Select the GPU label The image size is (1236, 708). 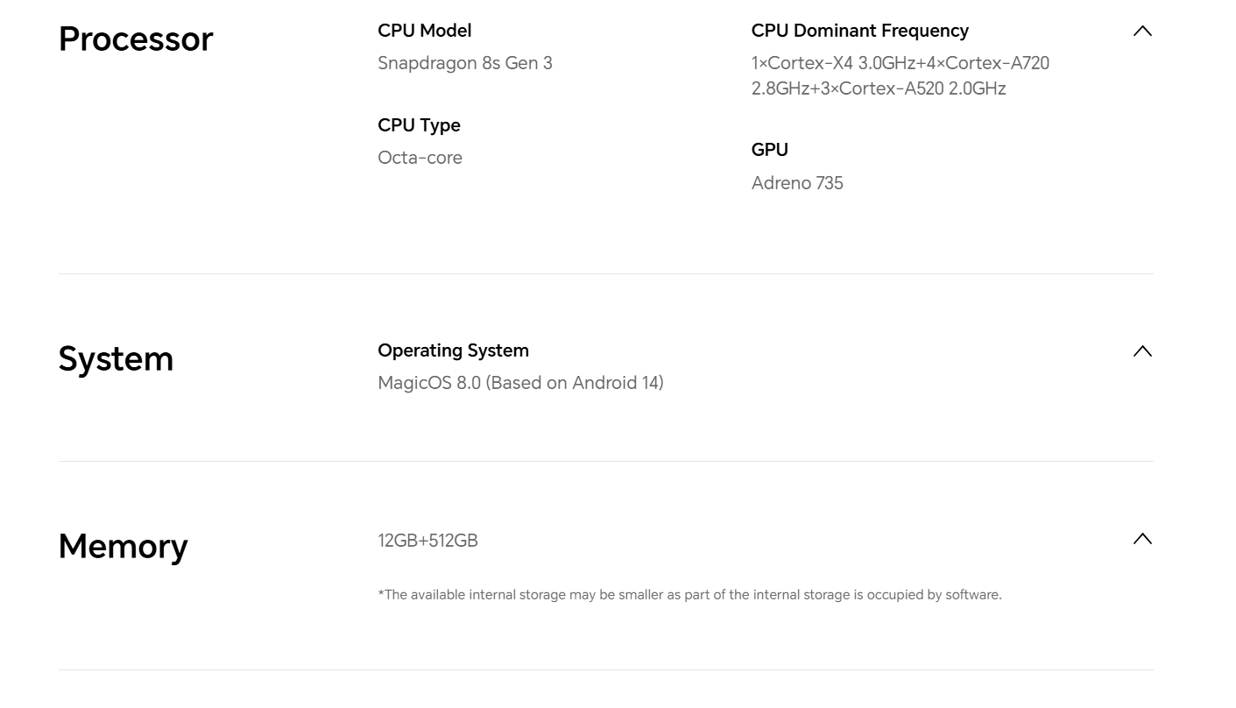tap(769, 150)
